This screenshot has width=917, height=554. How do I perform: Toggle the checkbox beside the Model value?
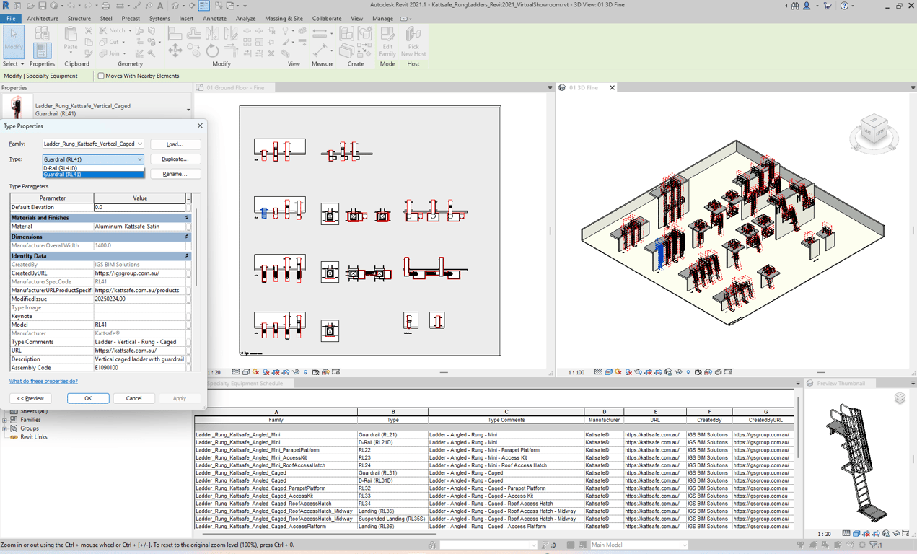(189, 325)
